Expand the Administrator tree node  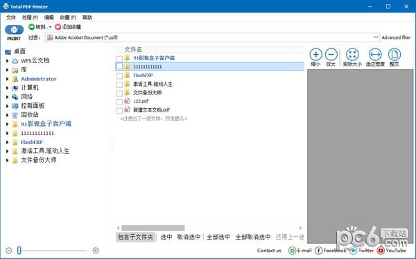pos(7,79)
